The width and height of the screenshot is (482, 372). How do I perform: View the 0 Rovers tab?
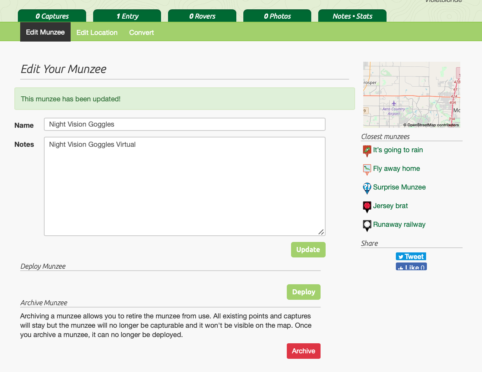click(x=202, y=16)
